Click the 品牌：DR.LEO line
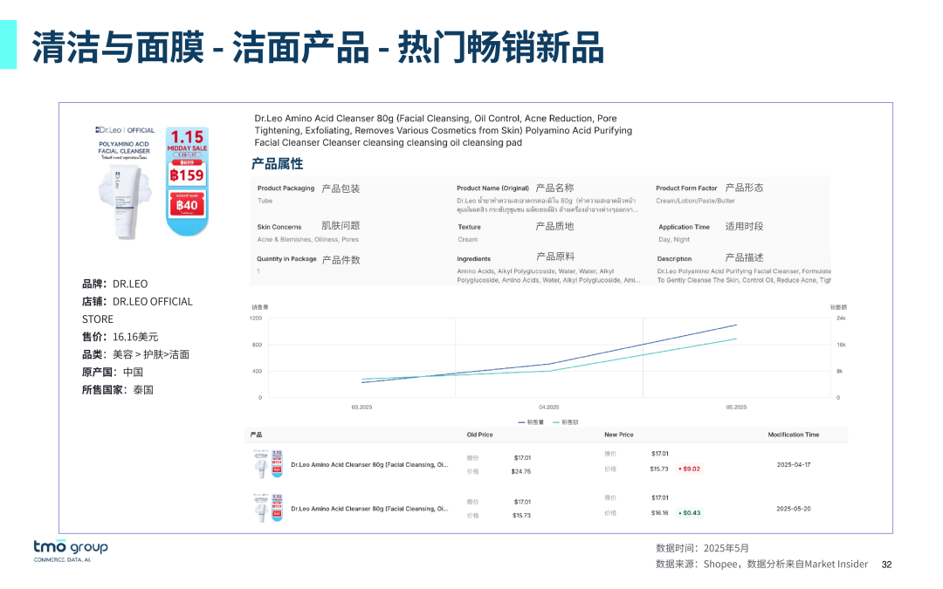Viewport: 943px width, 589px height. 115,284
